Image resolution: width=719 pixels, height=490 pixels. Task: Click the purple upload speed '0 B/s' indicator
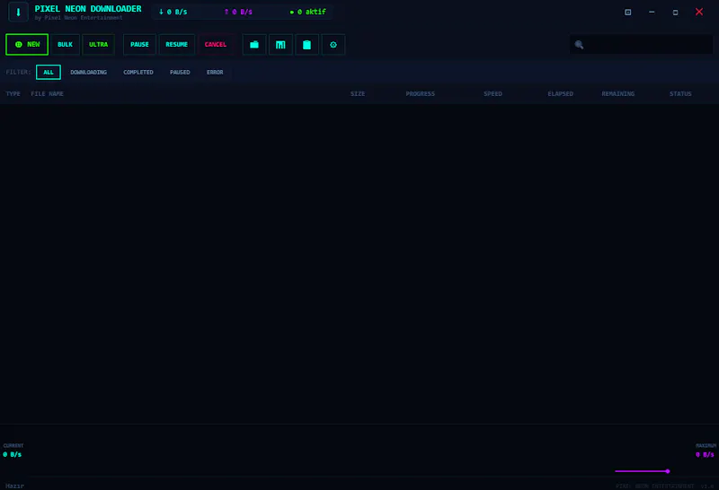click(238, 12)
